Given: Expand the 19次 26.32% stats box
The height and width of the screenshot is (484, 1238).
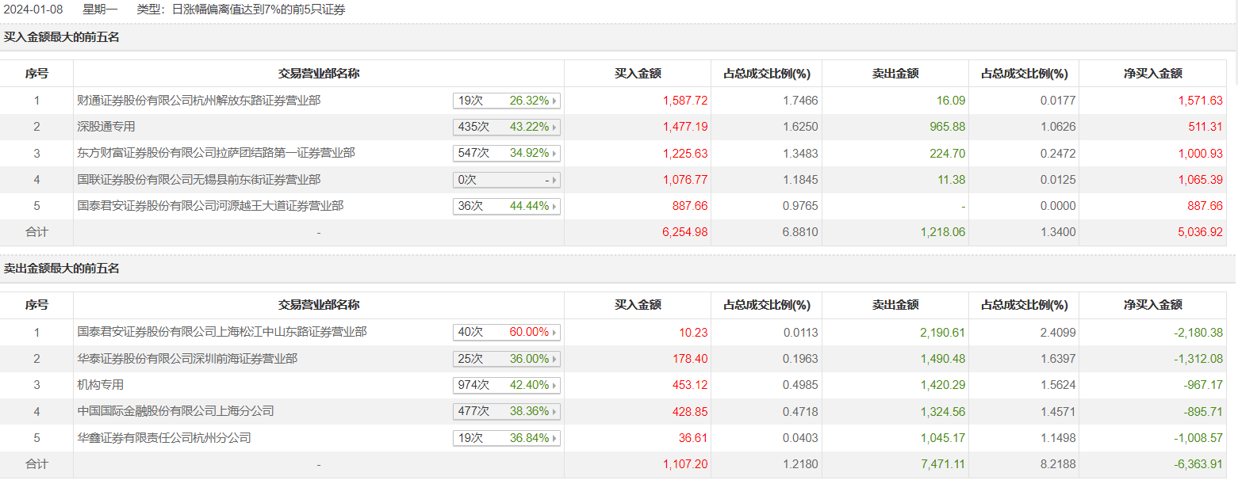Looking at the screenshot, I should pos(507,101).
